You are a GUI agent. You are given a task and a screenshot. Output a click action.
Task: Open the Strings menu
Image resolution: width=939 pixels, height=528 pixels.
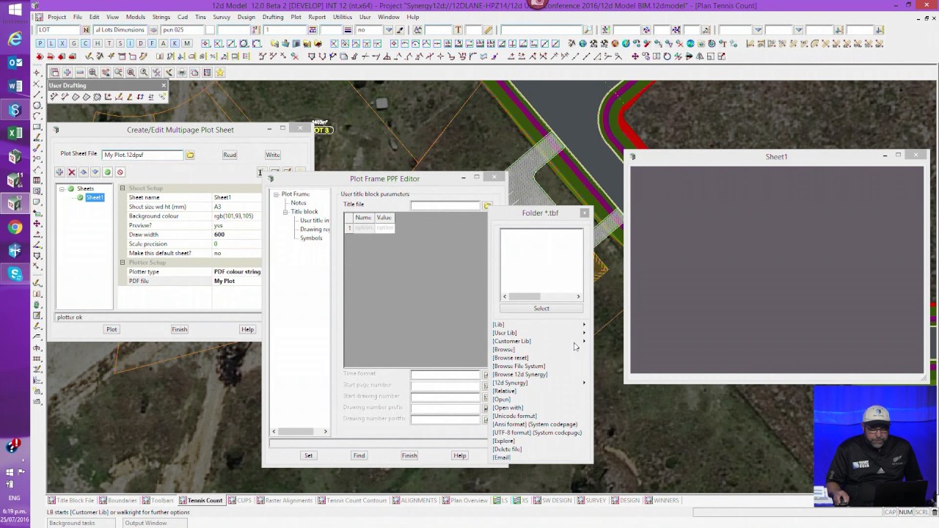161,17
